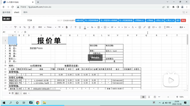The height and width of the screenshot is (106, 190).
Task: Apply underline formatting
Action: point(80,27)
